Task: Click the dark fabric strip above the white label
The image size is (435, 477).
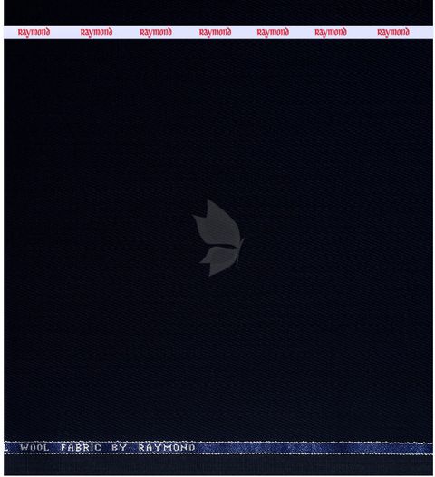Action: (x=218, y=13)
